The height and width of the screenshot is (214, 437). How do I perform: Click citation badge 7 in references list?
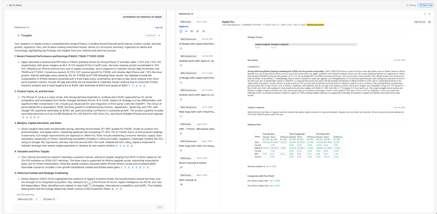tap(181, 116)
